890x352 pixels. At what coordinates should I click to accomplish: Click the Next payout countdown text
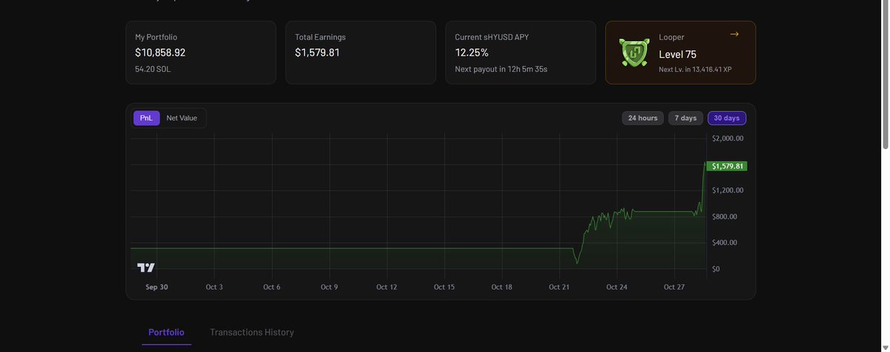501,69
